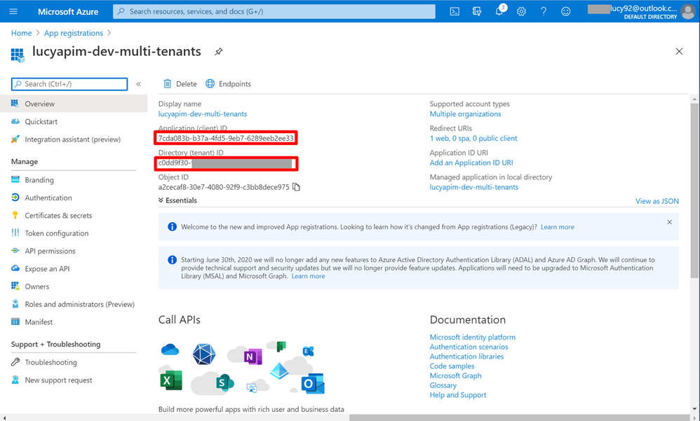This screenshot has height=421, width=700.
Task: Open managed application lucyapim-dev-multi-tenants link
Action: tap(473, 187)
